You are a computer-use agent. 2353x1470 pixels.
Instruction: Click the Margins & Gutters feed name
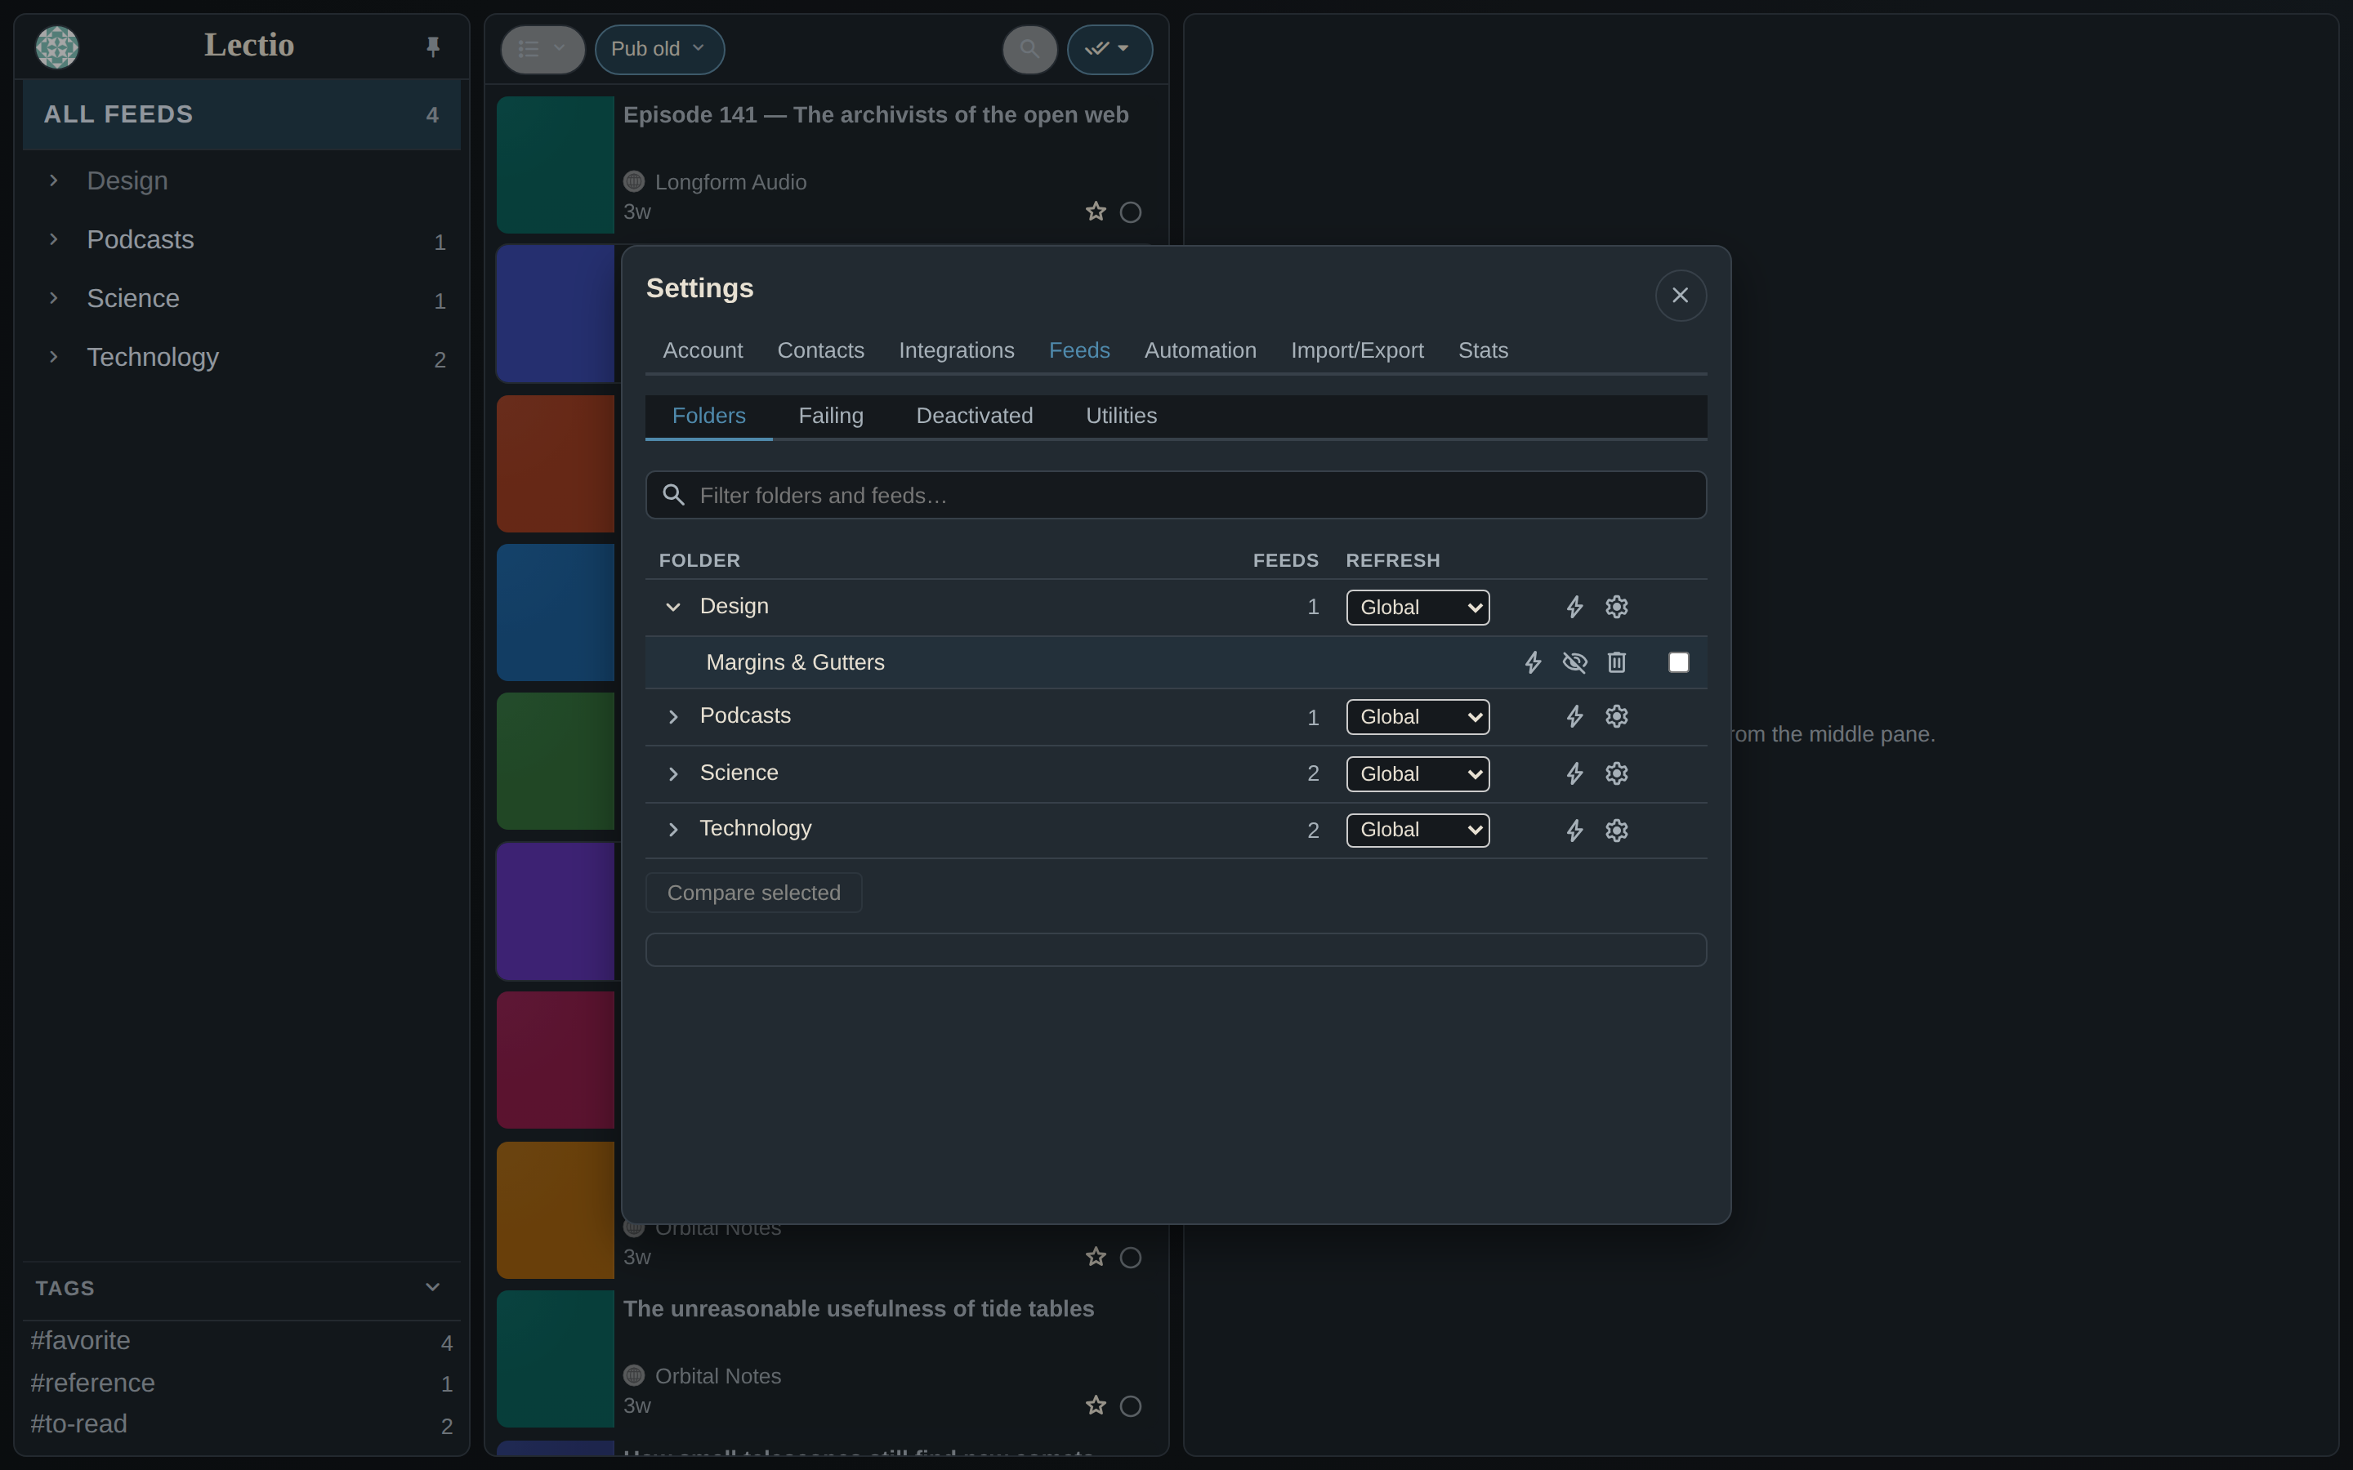coord(795,663)
